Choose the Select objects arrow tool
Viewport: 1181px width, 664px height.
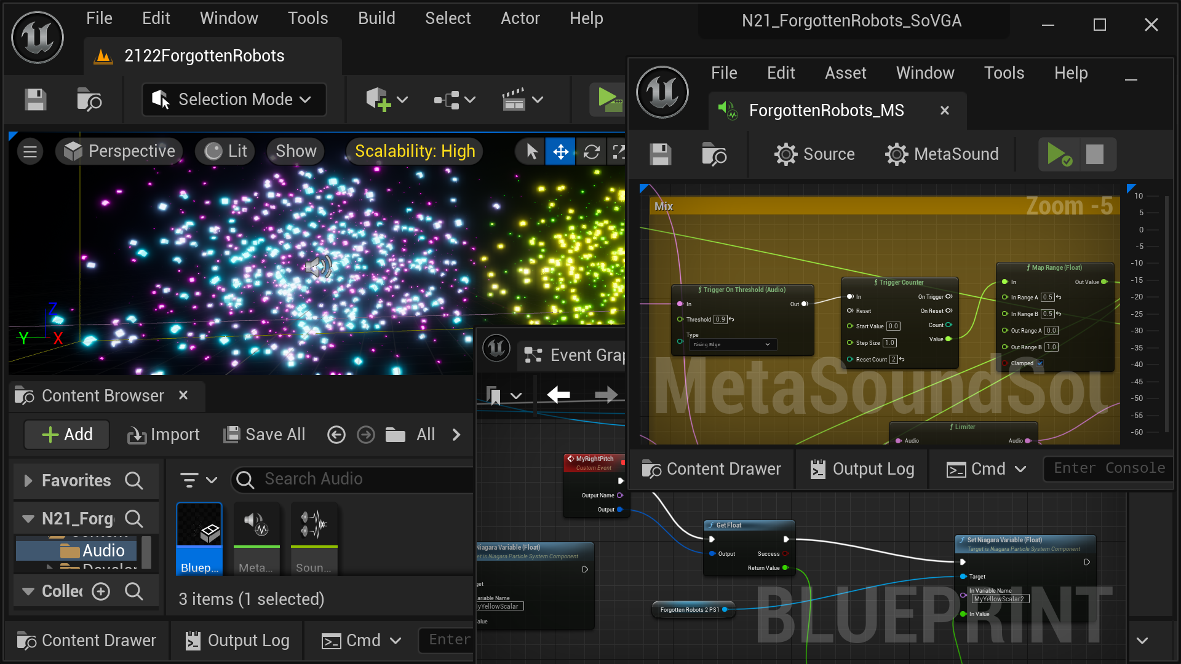pyautogui.click(x=532, y=152)
